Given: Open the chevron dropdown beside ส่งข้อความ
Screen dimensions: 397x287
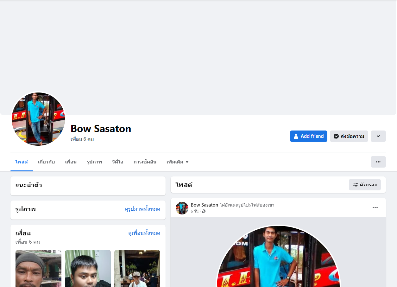Looking at the screenshot, I should [x=378, y=136].
